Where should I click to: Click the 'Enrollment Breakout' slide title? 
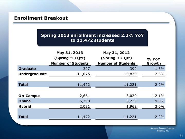click(x=41, y=18)
